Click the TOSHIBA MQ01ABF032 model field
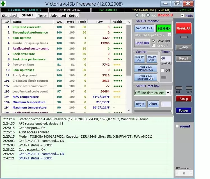Image resolution: width=210 pixels, height=179 pixels. (24, 10)
